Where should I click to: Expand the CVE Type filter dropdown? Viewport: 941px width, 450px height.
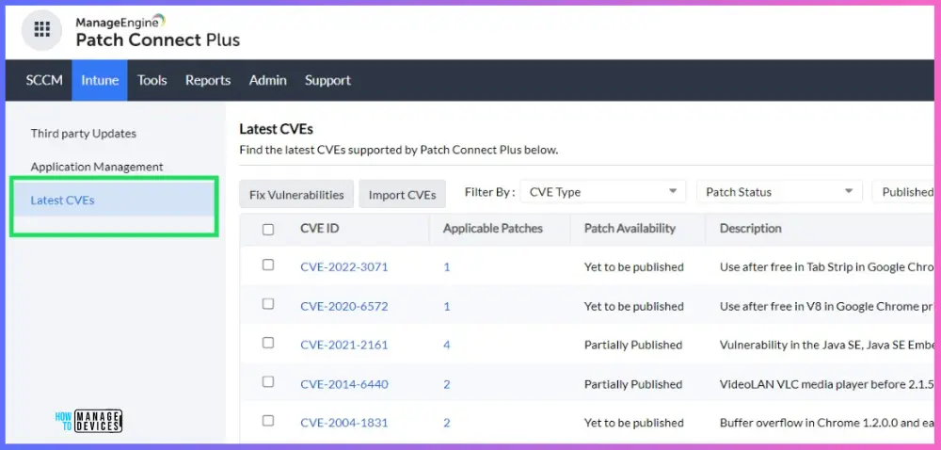click(x=603, y=192)
